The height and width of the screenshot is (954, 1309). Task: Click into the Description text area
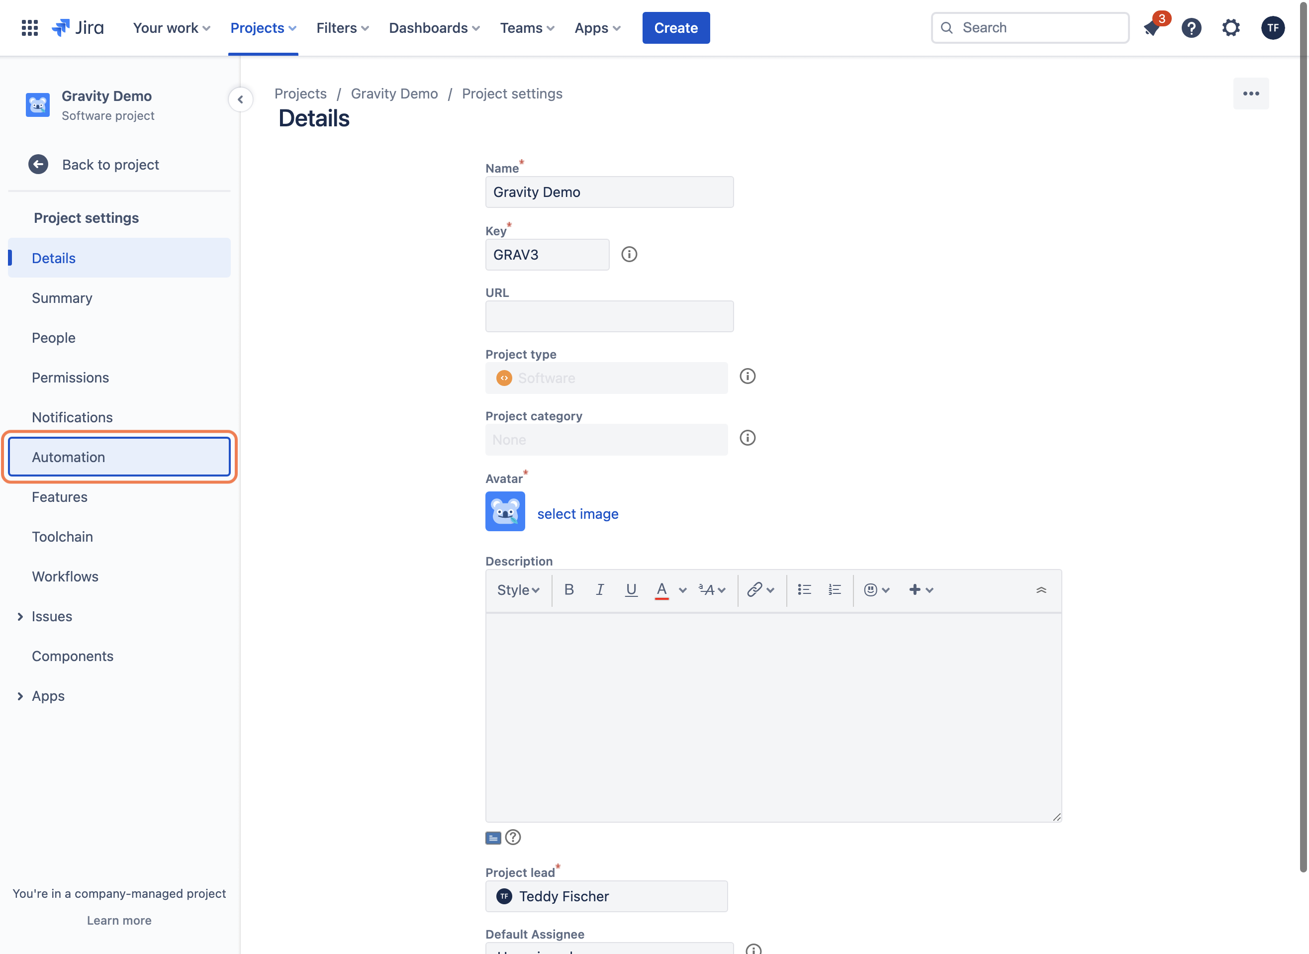tap(773, 718)
